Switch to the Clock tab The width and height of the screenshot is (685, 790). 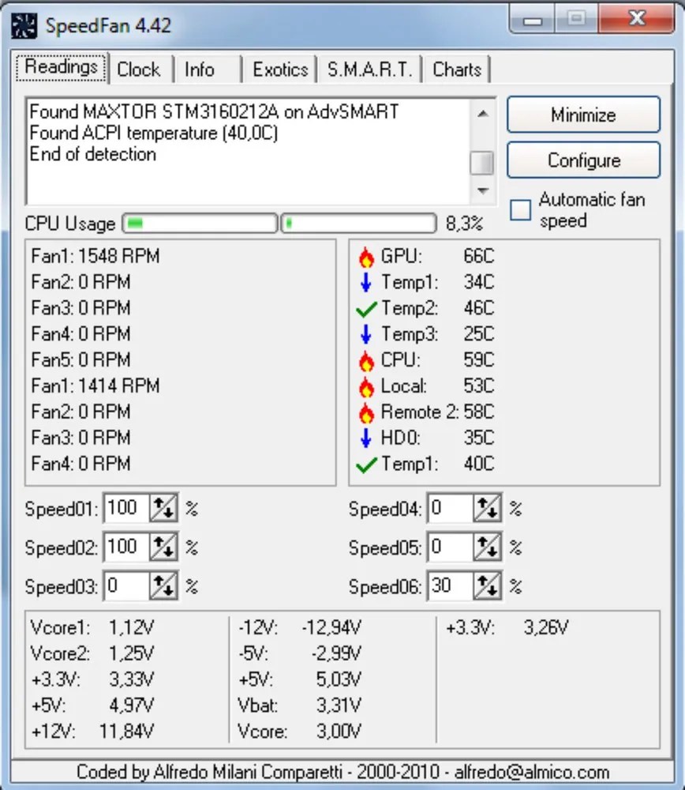tap(140, 70)
